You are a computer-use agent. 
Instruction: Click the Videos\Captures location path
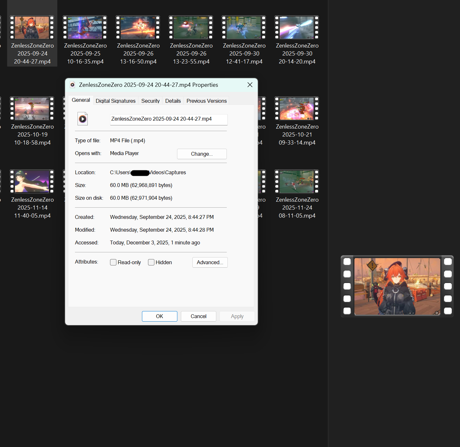pyautogui.click(x=148, y=173)
